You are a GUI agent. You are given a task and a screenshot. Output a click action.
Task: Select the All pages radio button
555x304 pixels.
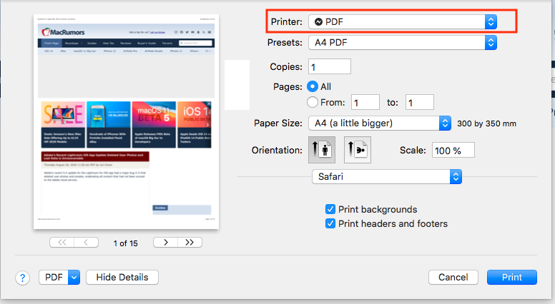point(312,86)
